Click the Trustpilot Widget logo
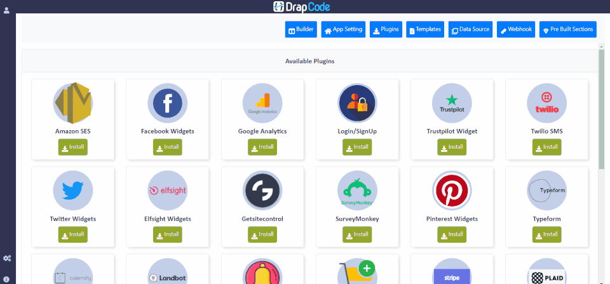Screen dimensions: 610x284 coord(452,103)
